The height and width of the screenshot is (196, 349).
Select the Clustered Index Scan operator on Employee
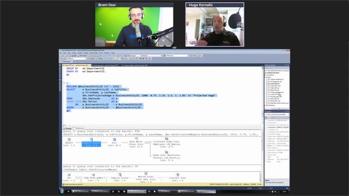point(166,143)
